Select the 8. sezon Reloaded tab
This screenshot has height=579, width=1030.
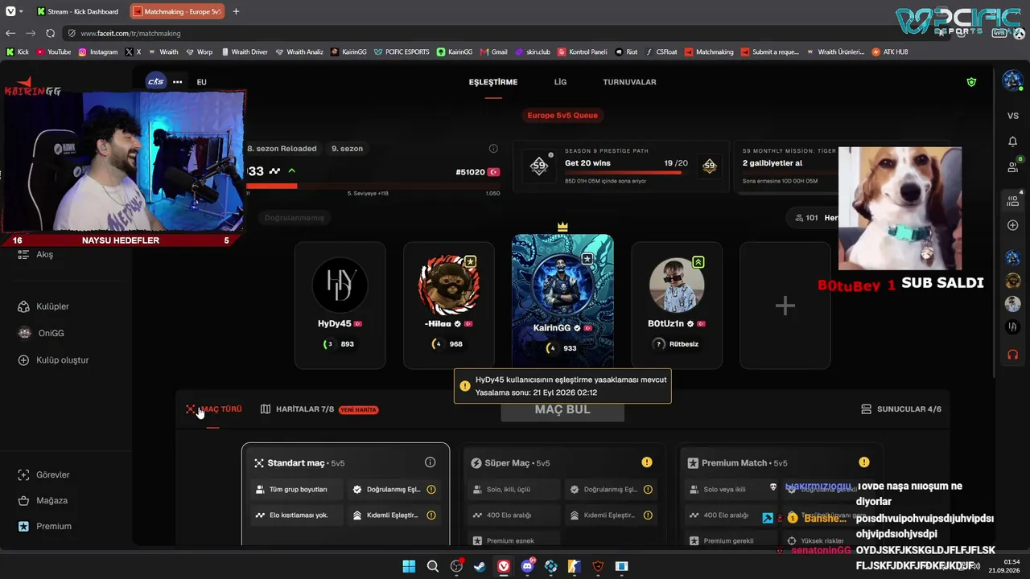[x=282, y=149]
